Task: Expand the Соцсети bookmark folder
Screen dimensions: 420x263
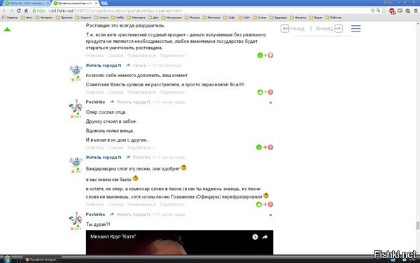Action: point(83,18)
